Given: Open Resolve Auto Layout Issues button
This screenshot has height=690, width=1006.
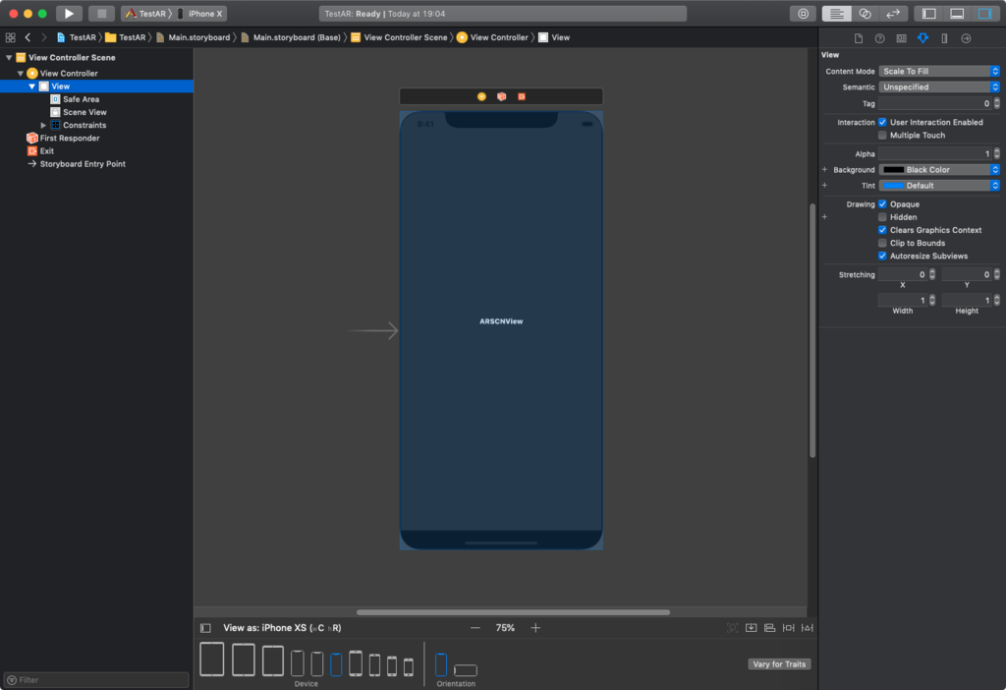Looking at the screenshot, I should click(x=808, y=628).
